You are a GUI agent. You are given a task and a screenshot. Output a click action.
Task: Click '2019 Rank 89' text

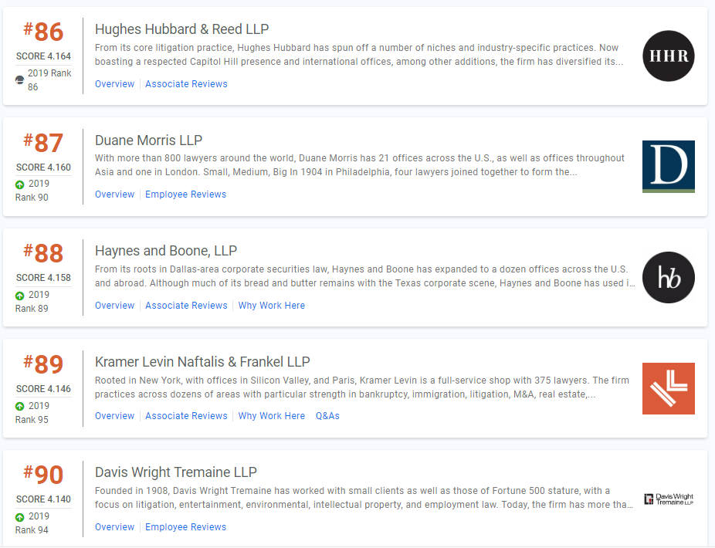[x=32, y=302]
